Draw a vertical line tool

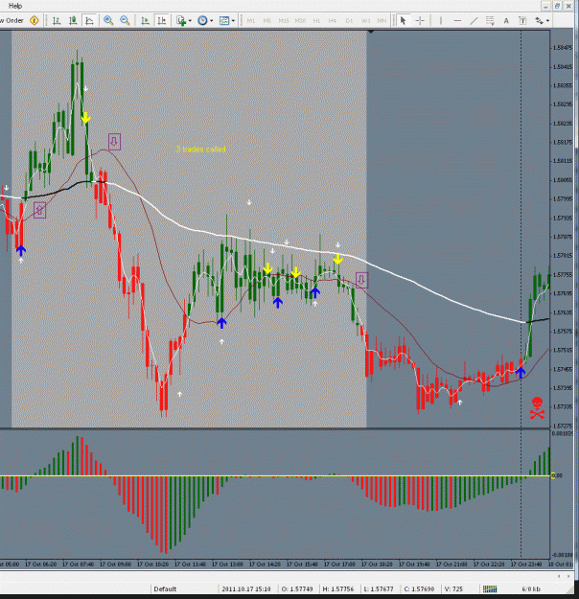pos(441,21)
